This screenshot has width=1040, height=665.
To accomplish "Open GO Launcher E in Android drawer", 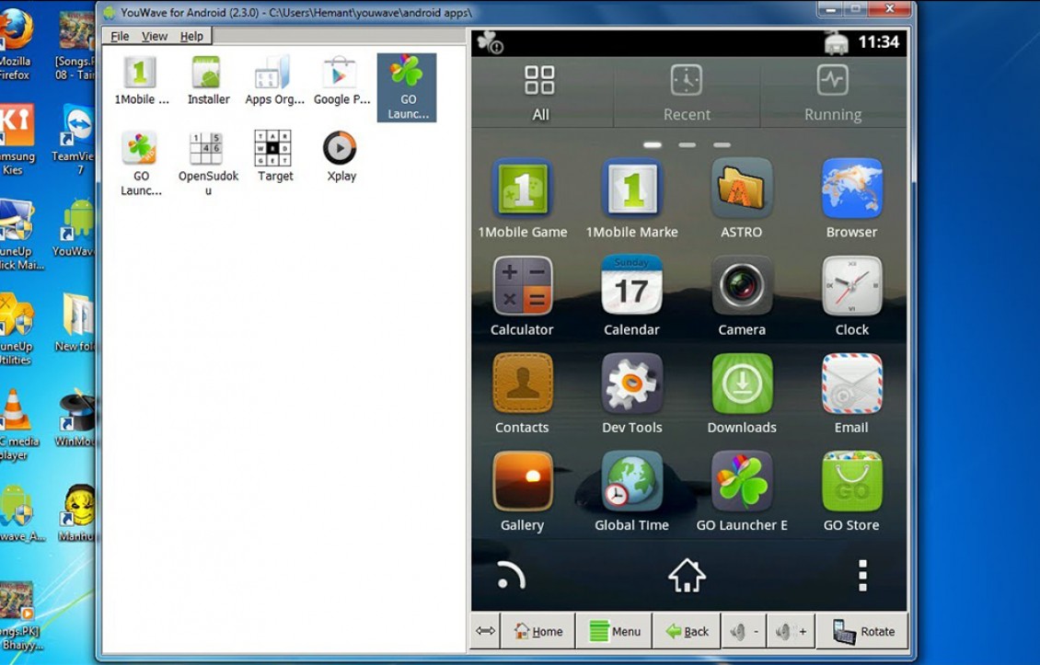I will click(742, 491).
